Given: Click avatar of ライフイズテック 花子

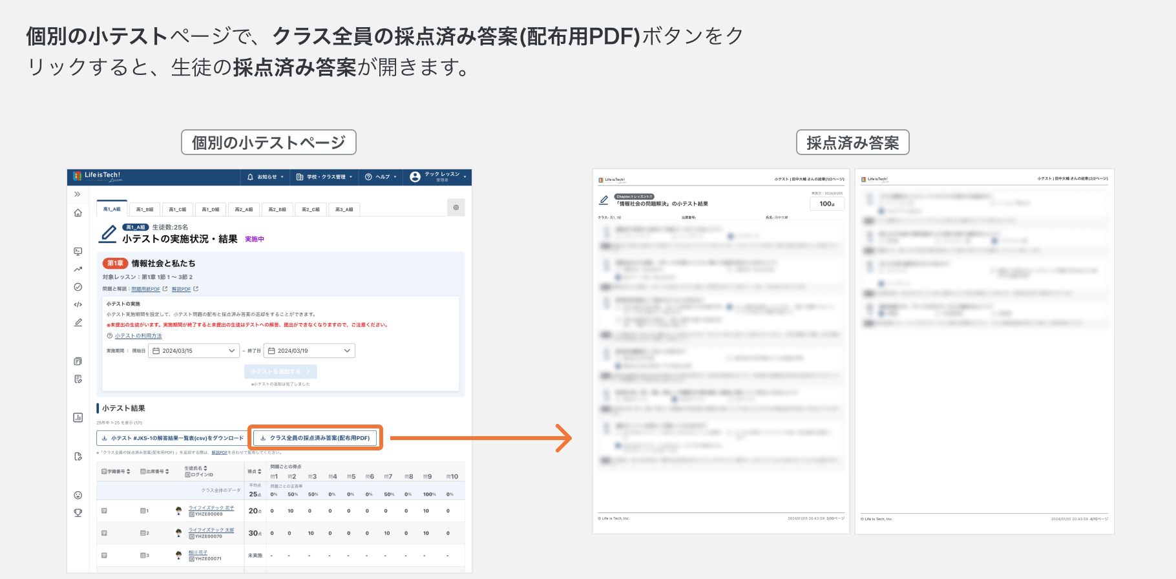Looking at the screenshot, I should tap(178, 511).
